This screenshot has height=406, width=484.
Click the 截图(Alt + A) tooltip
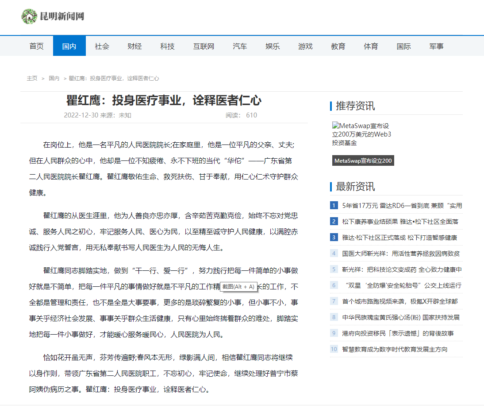coord(238,287)
